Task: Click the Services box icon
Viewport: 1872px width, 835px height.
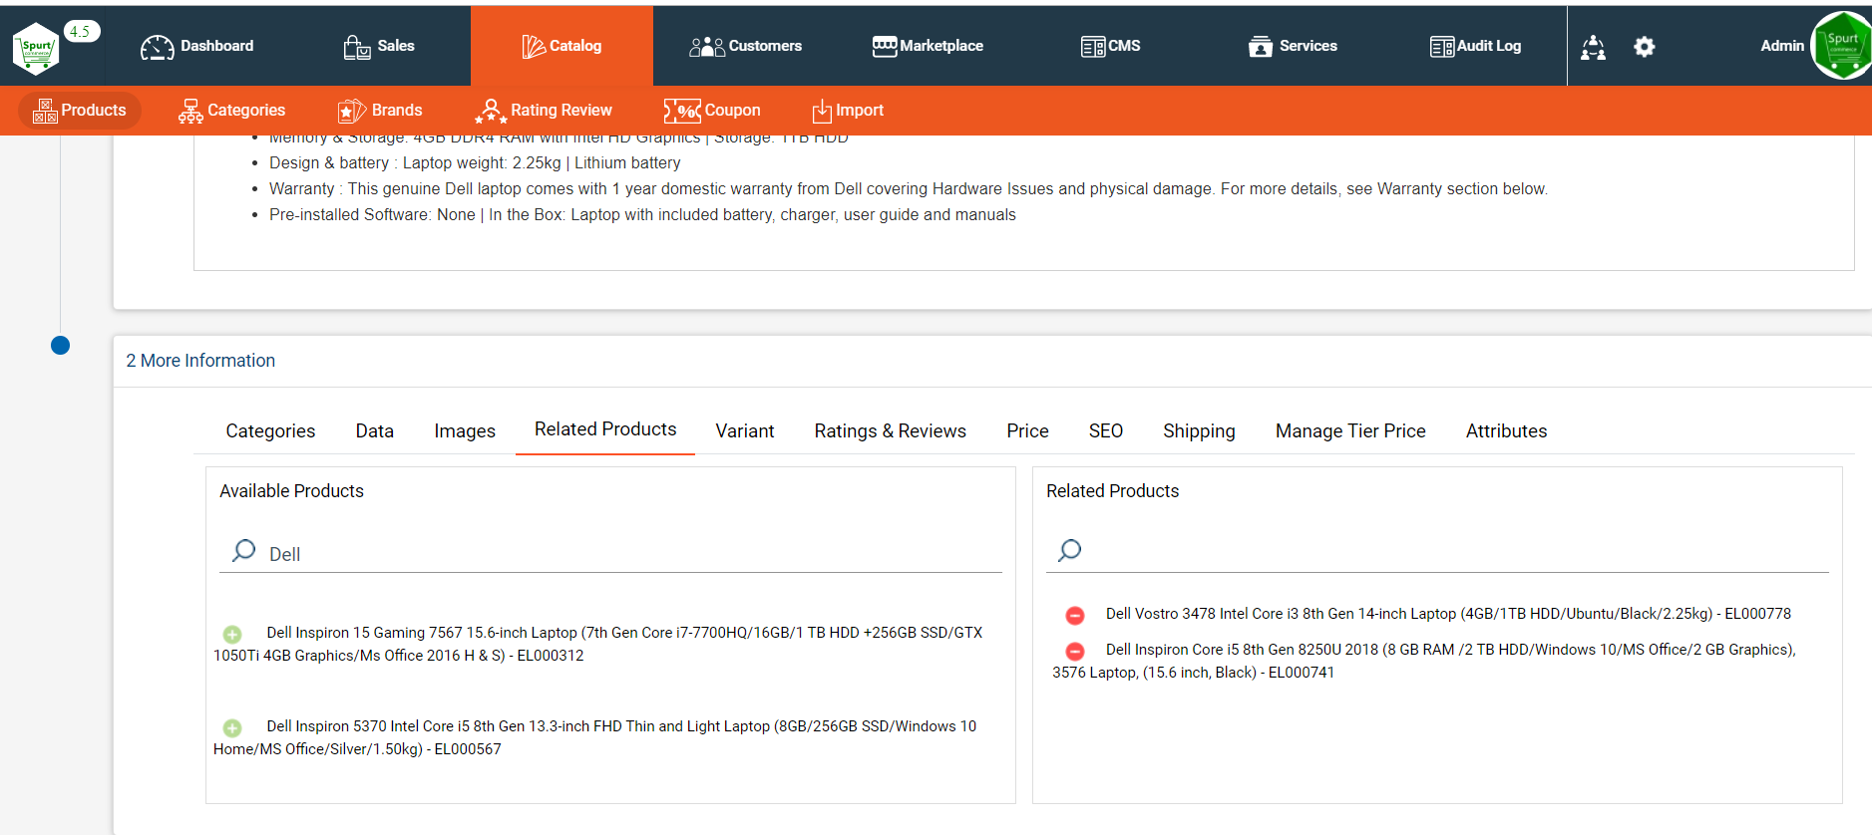Action: (1261, 47)
